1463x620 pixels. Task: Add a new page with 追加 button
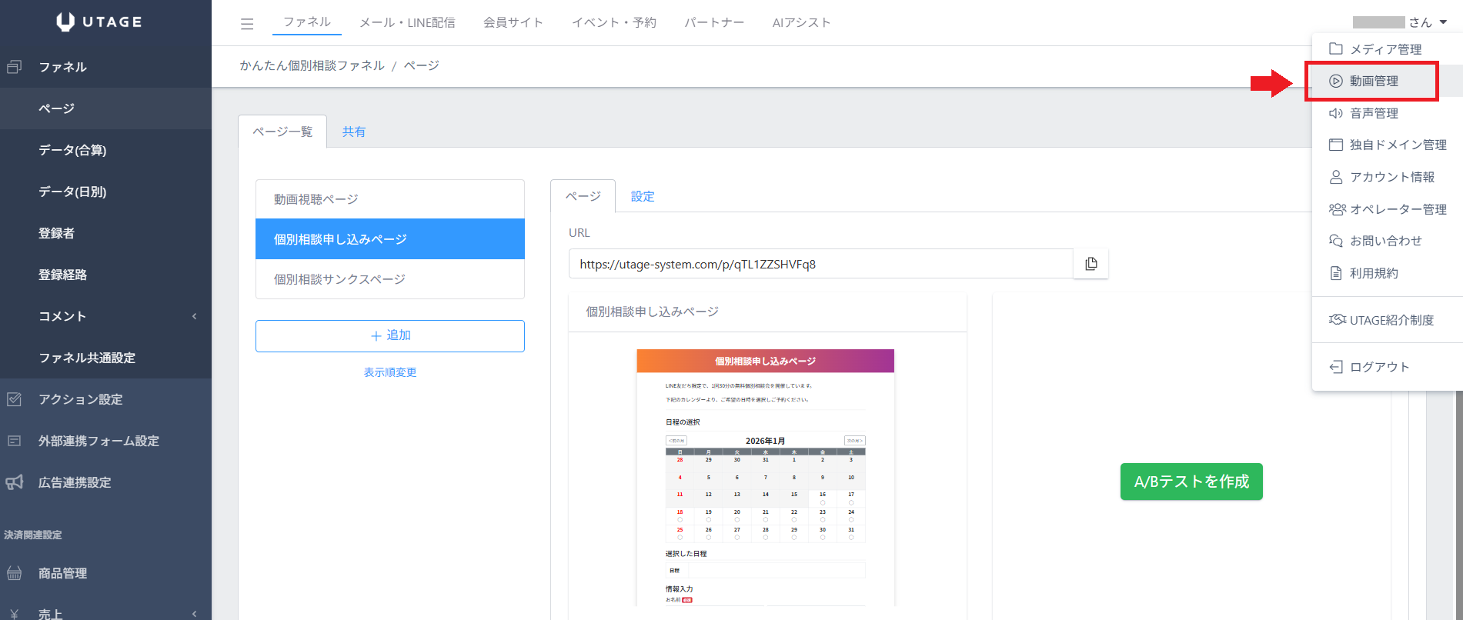click(x=390, y=336)
